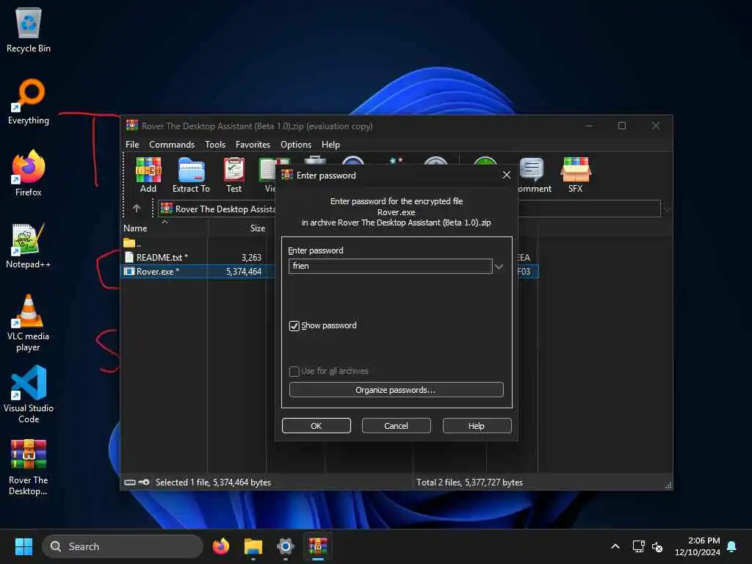Show hidden tray icons chevron
This screenshot has height=564, width=752.
point(615,546)
